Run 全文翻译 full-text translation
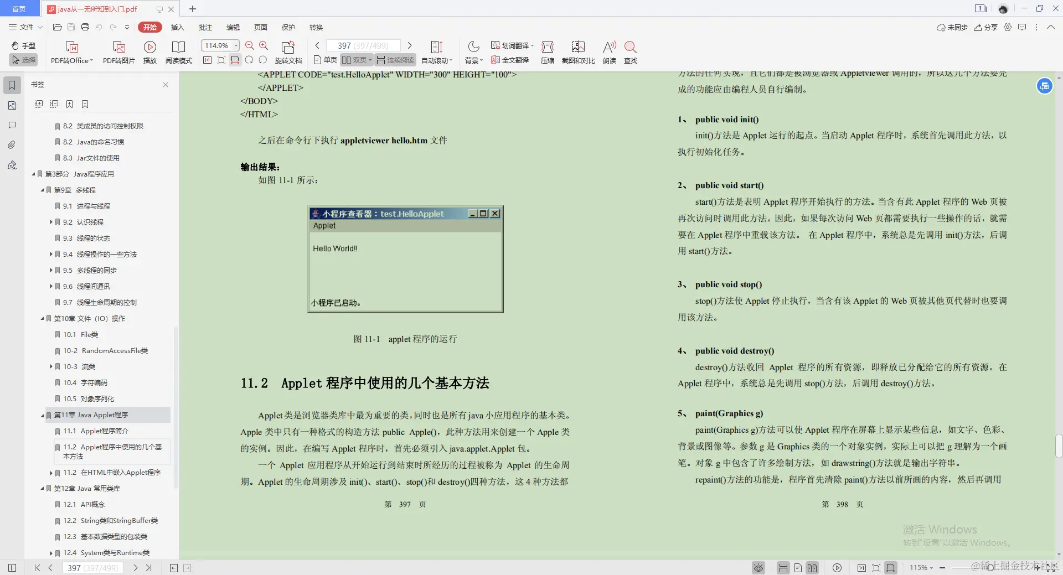 510,60
